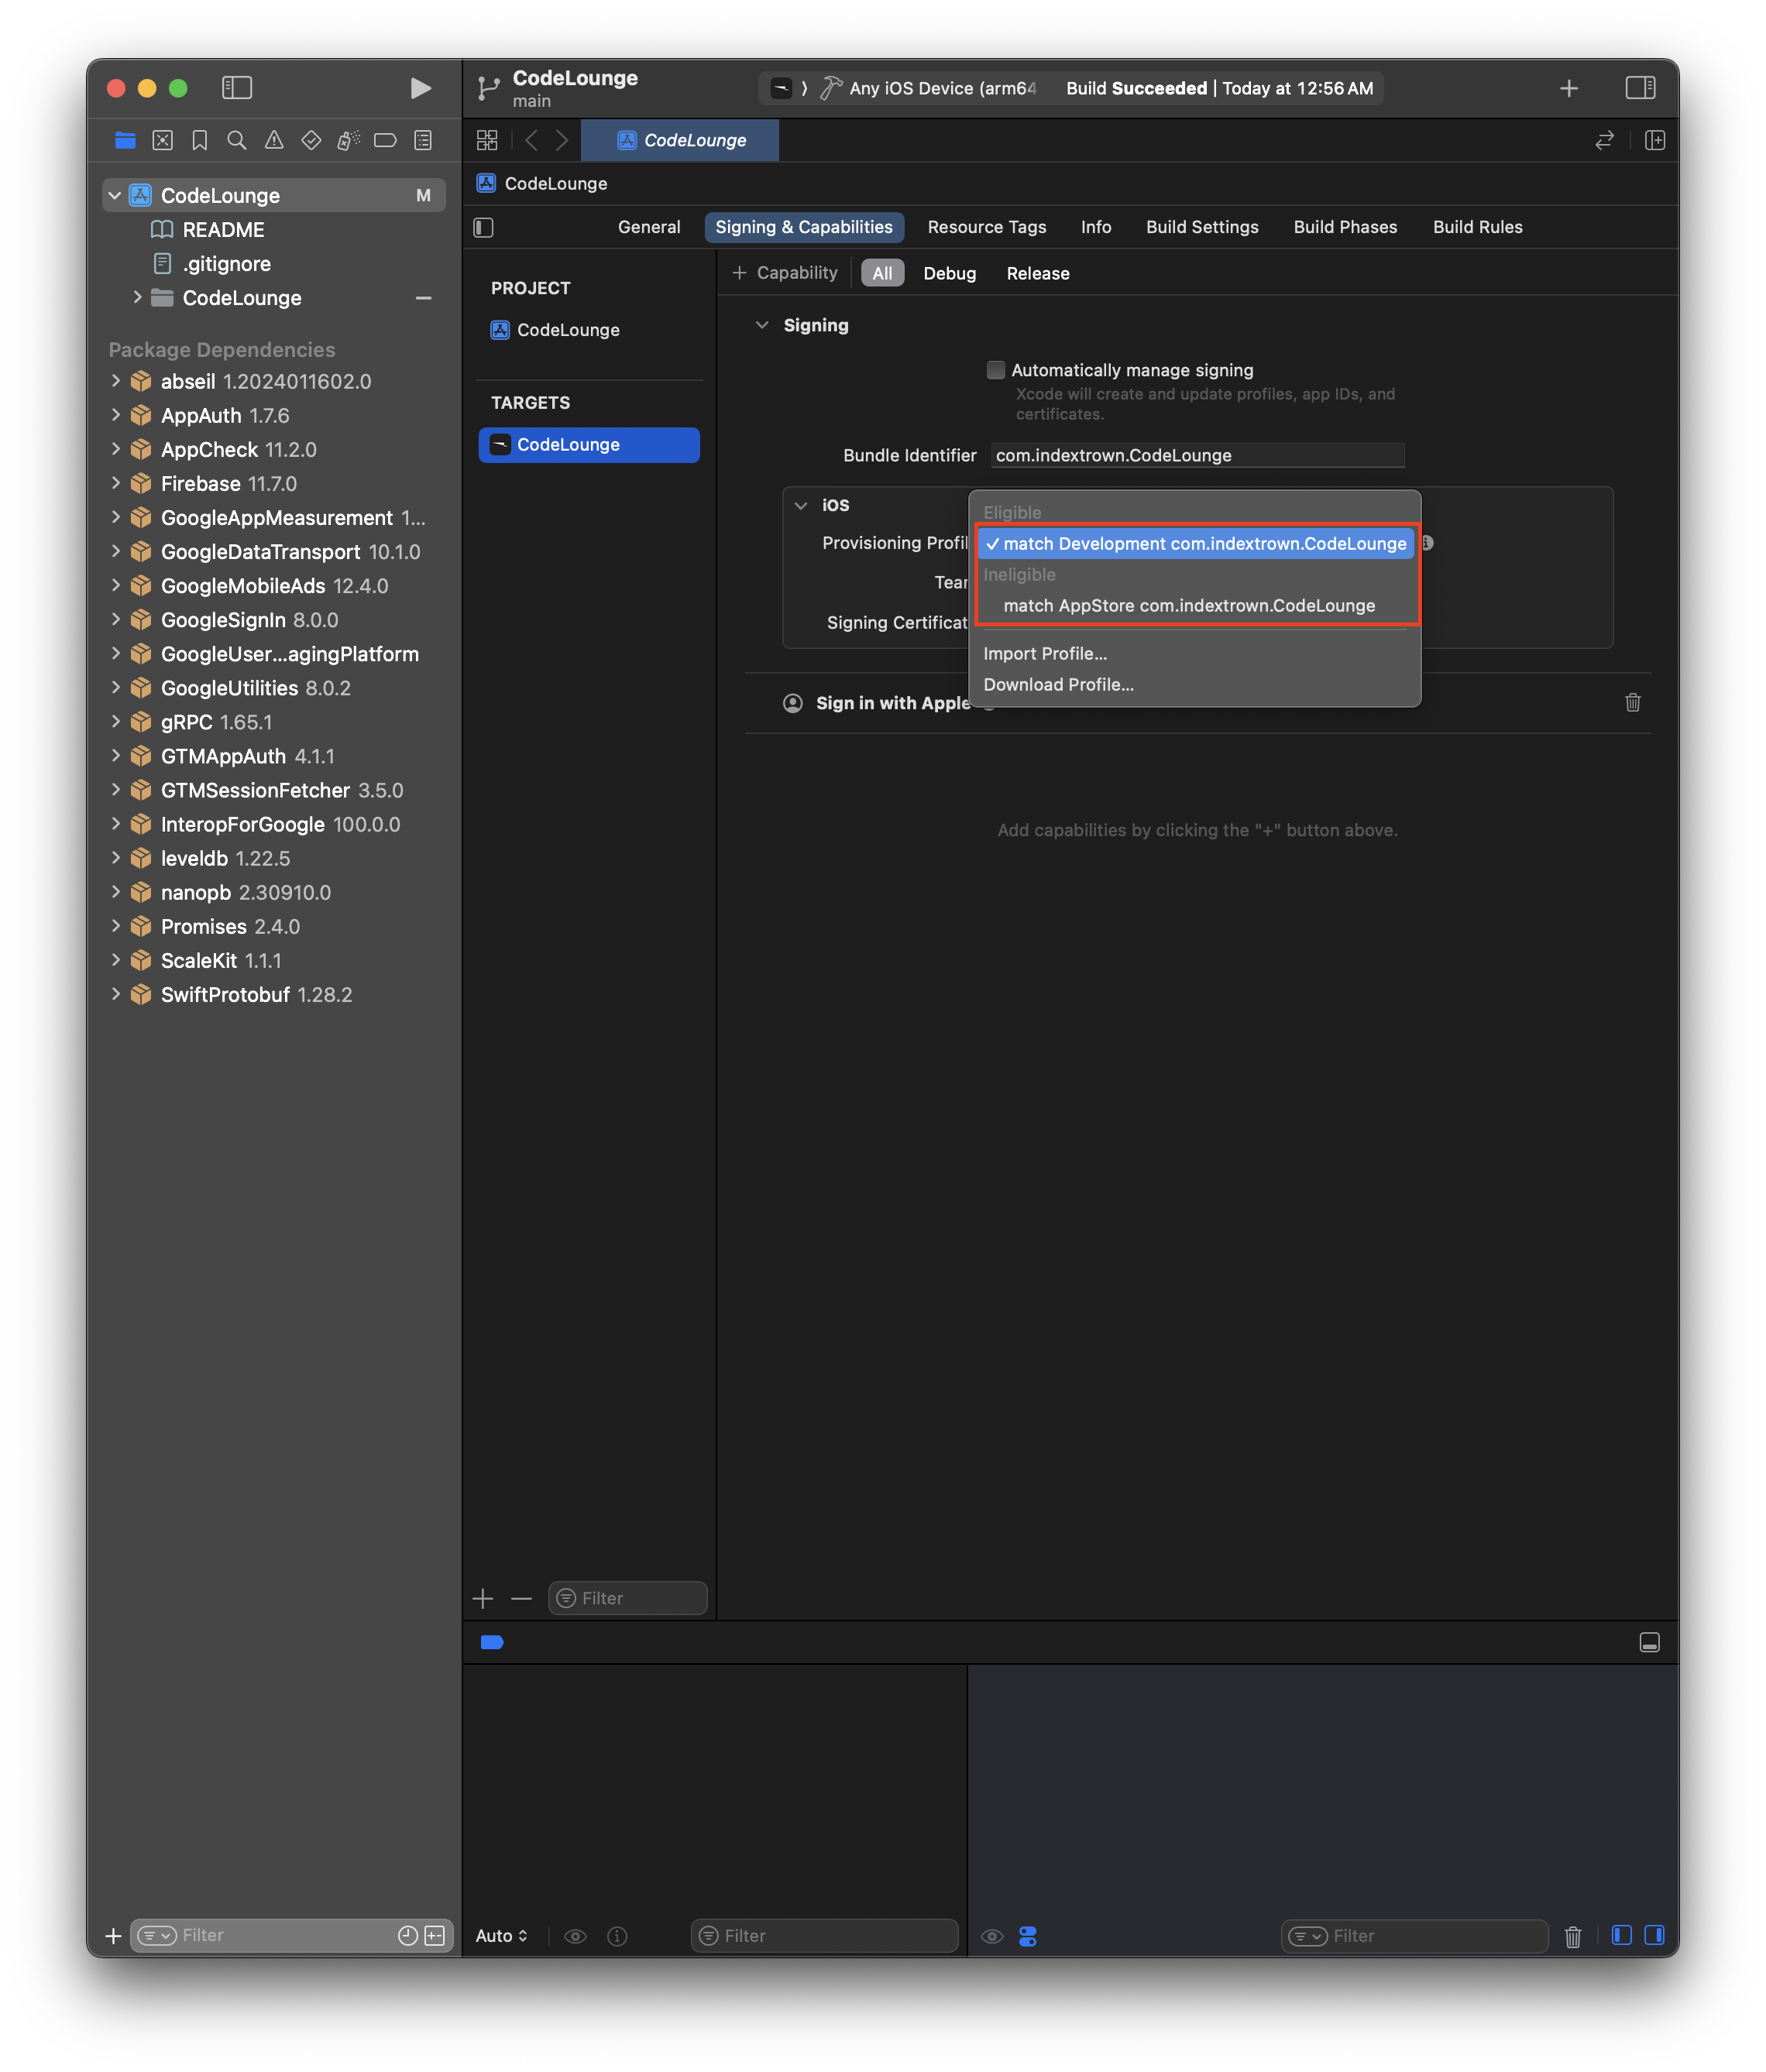Viewport: 1766px width, 2072px height.
Task: Hide the targets list sidebar toggle
Action: tap(484, 227)
